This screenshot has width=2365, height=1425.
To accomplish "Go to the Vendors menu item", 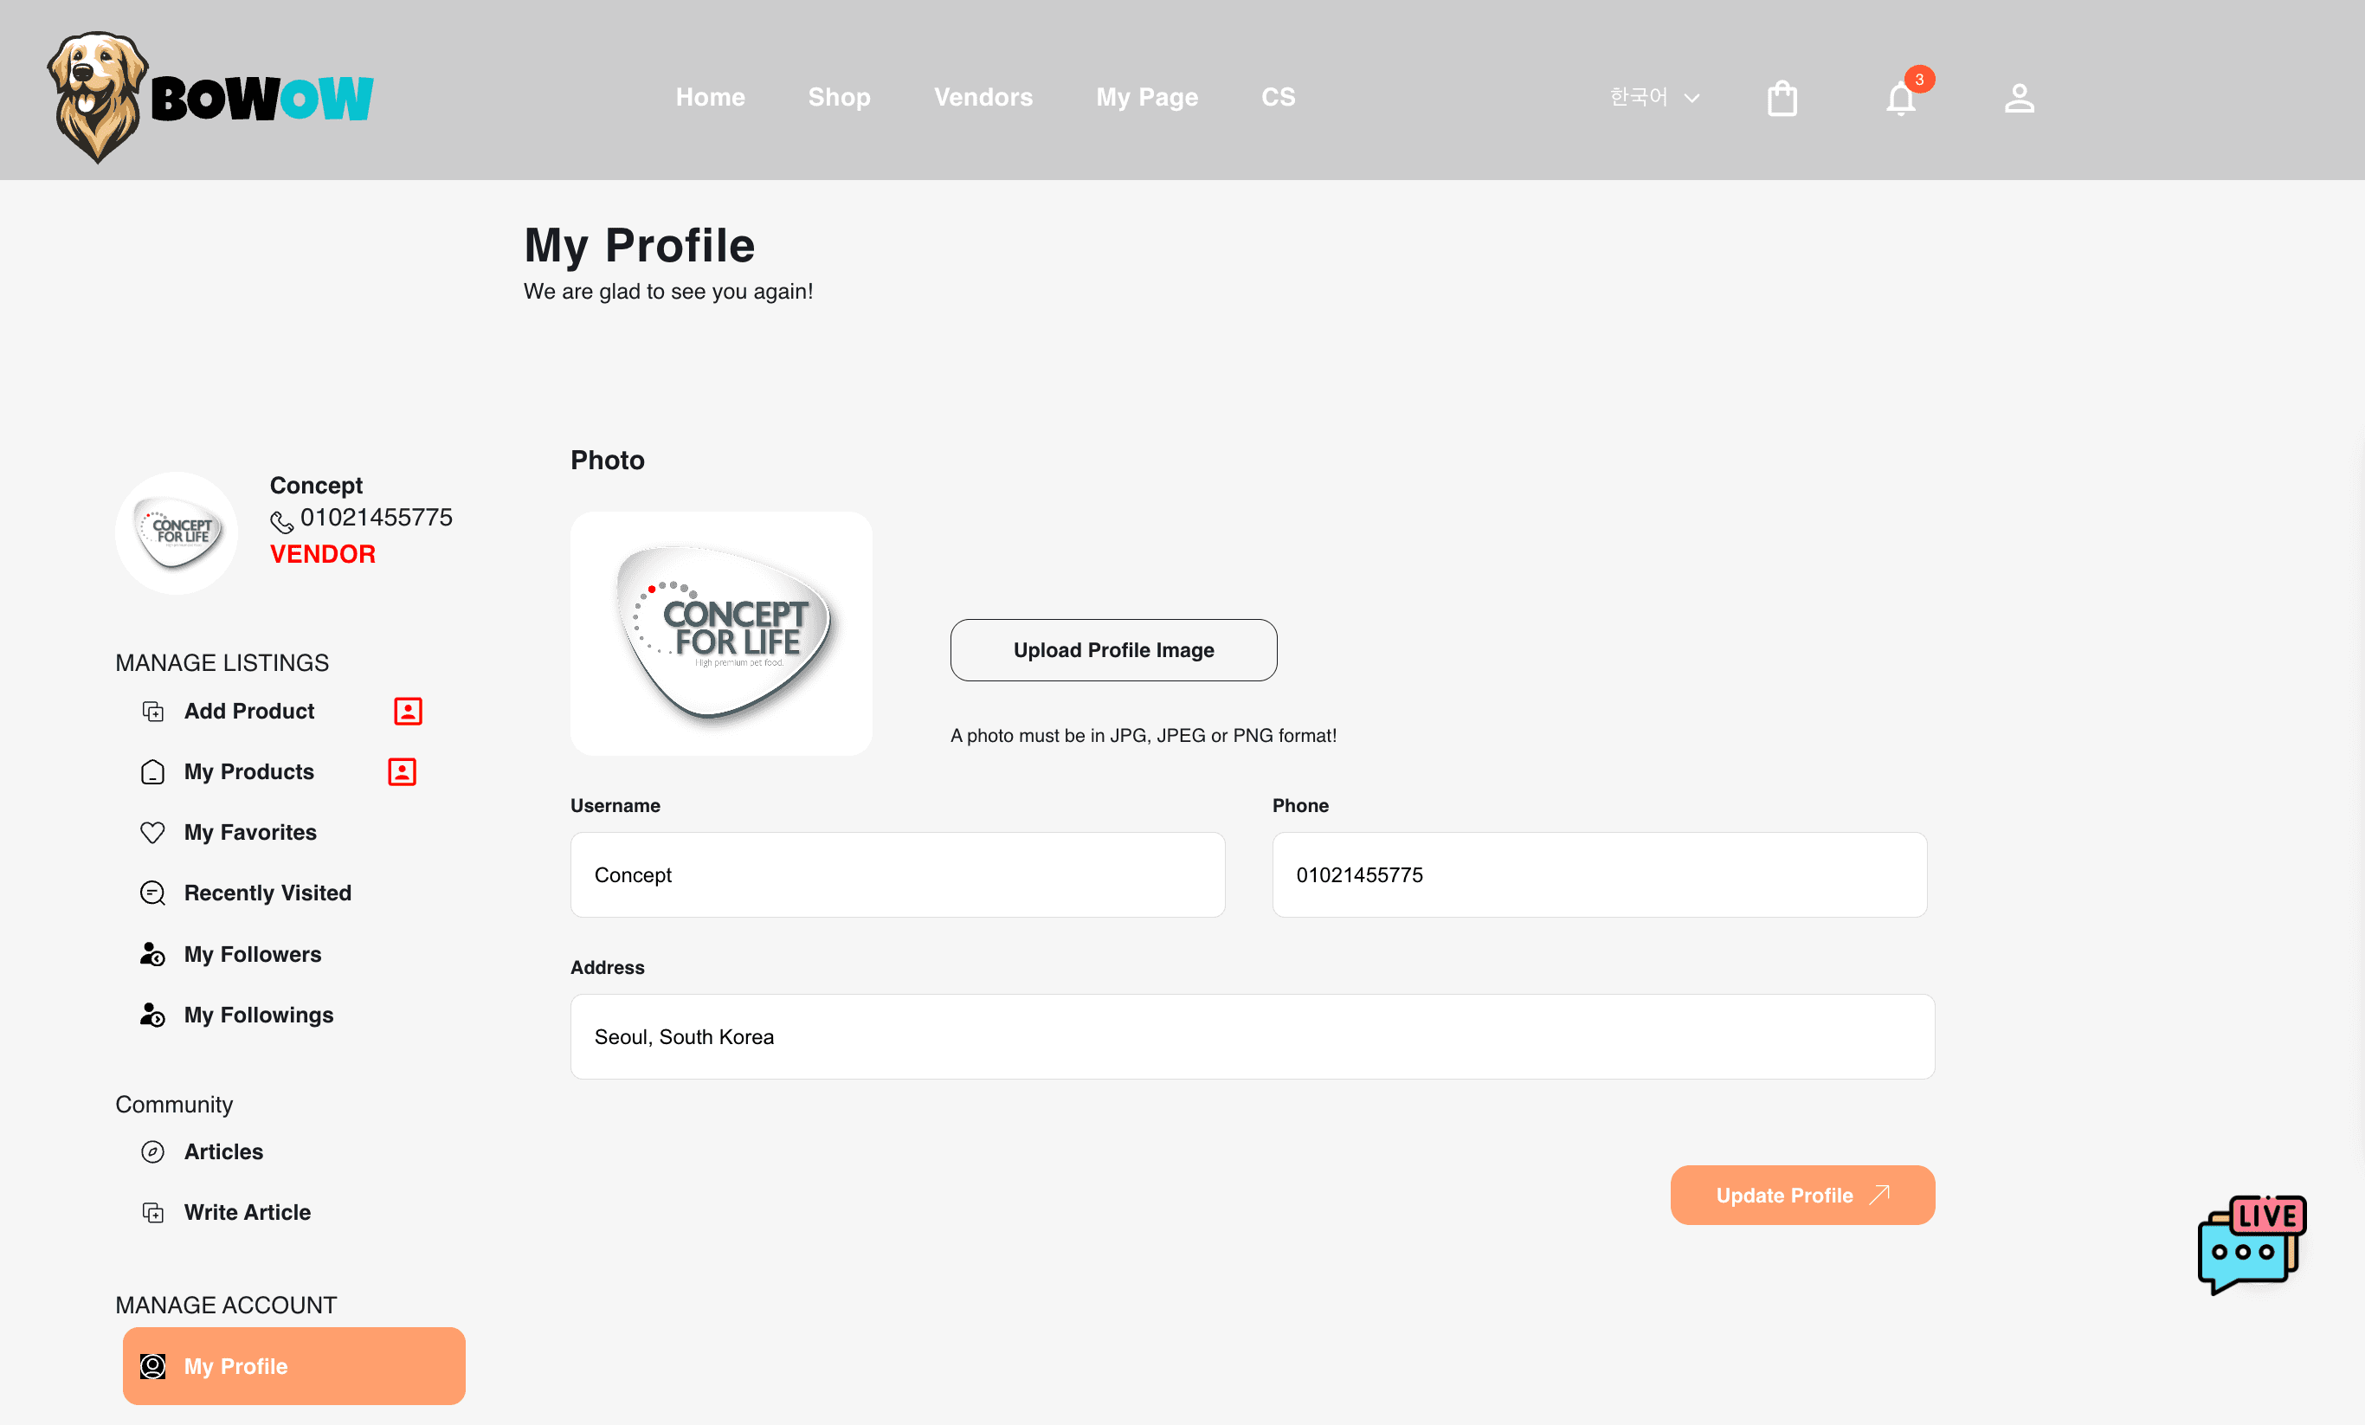I will (x=983, y=97).
